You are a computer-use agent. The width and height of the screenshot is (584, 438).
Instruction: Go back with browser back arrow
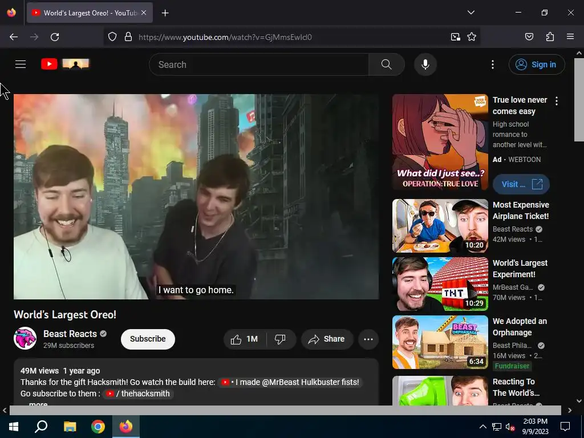14,37
